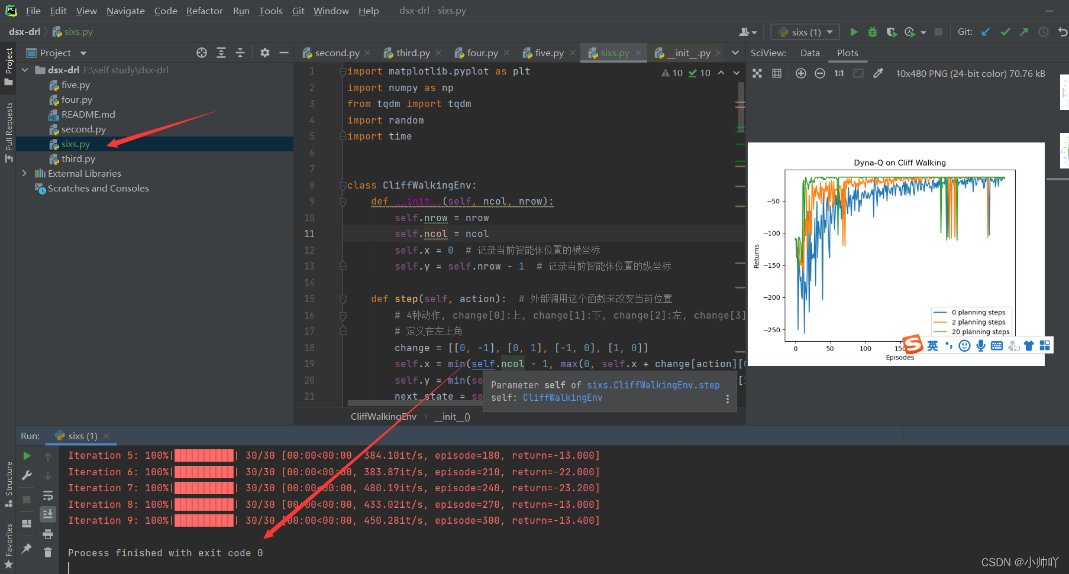Fold the CliffWalkingEnv class in gutter
Screen dimensions: 1069x574
tap(343, 186)
